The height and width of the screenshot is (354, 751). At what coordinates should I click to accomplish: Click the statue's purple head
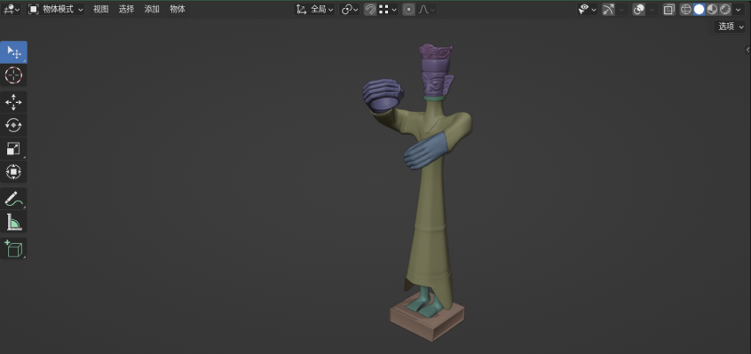tap(437, 79)
